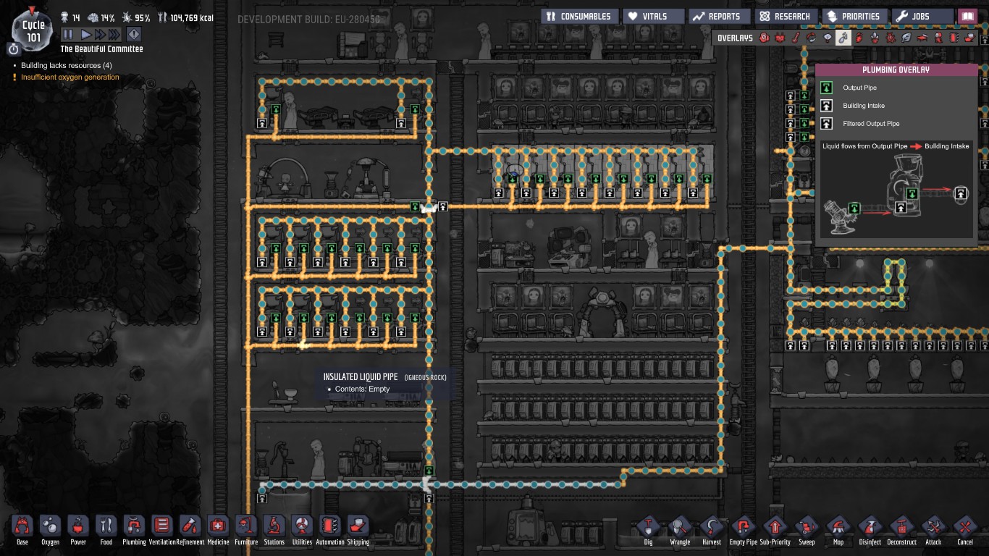This screenshot has height=556, width=989.
Task: Toggle the power overlay icon
Action: tap(780, 38)
